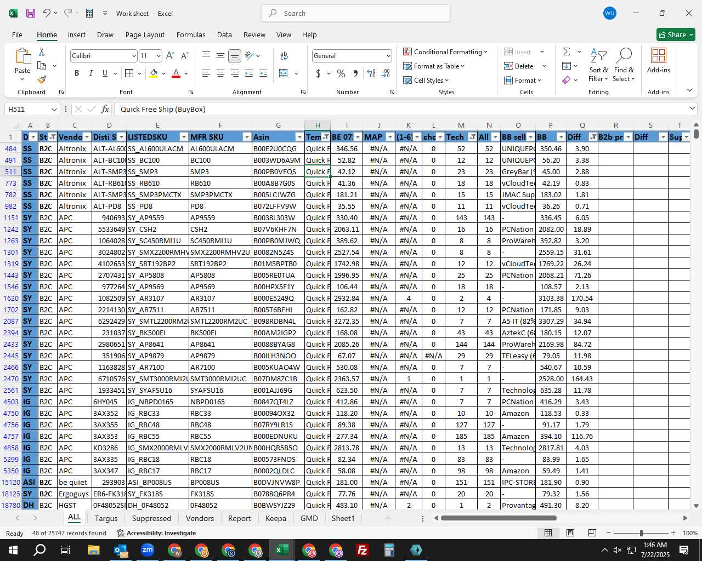Click the Format Painter brush icon
Viewport: 702px width, 561px height.
point(42,79)
